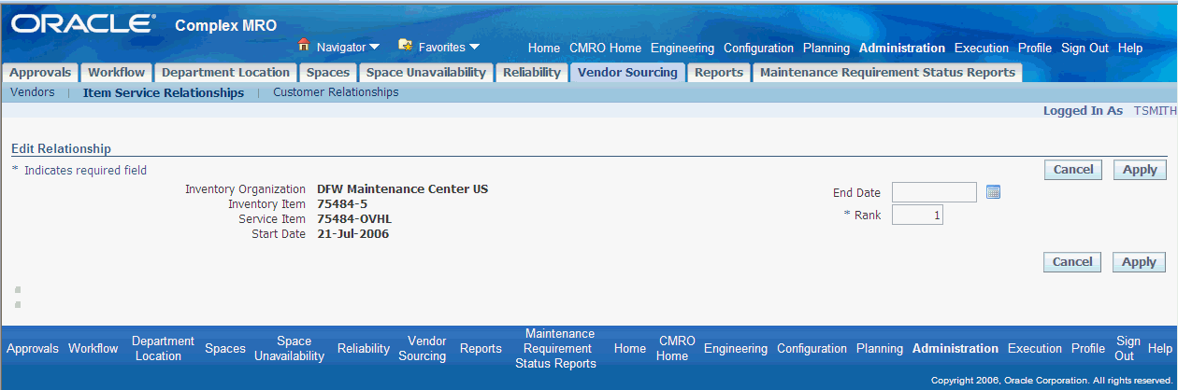The height and width of the screenshot is (390, 1178).
Task: Open Profile in the top navigation
Action: 1035,48
